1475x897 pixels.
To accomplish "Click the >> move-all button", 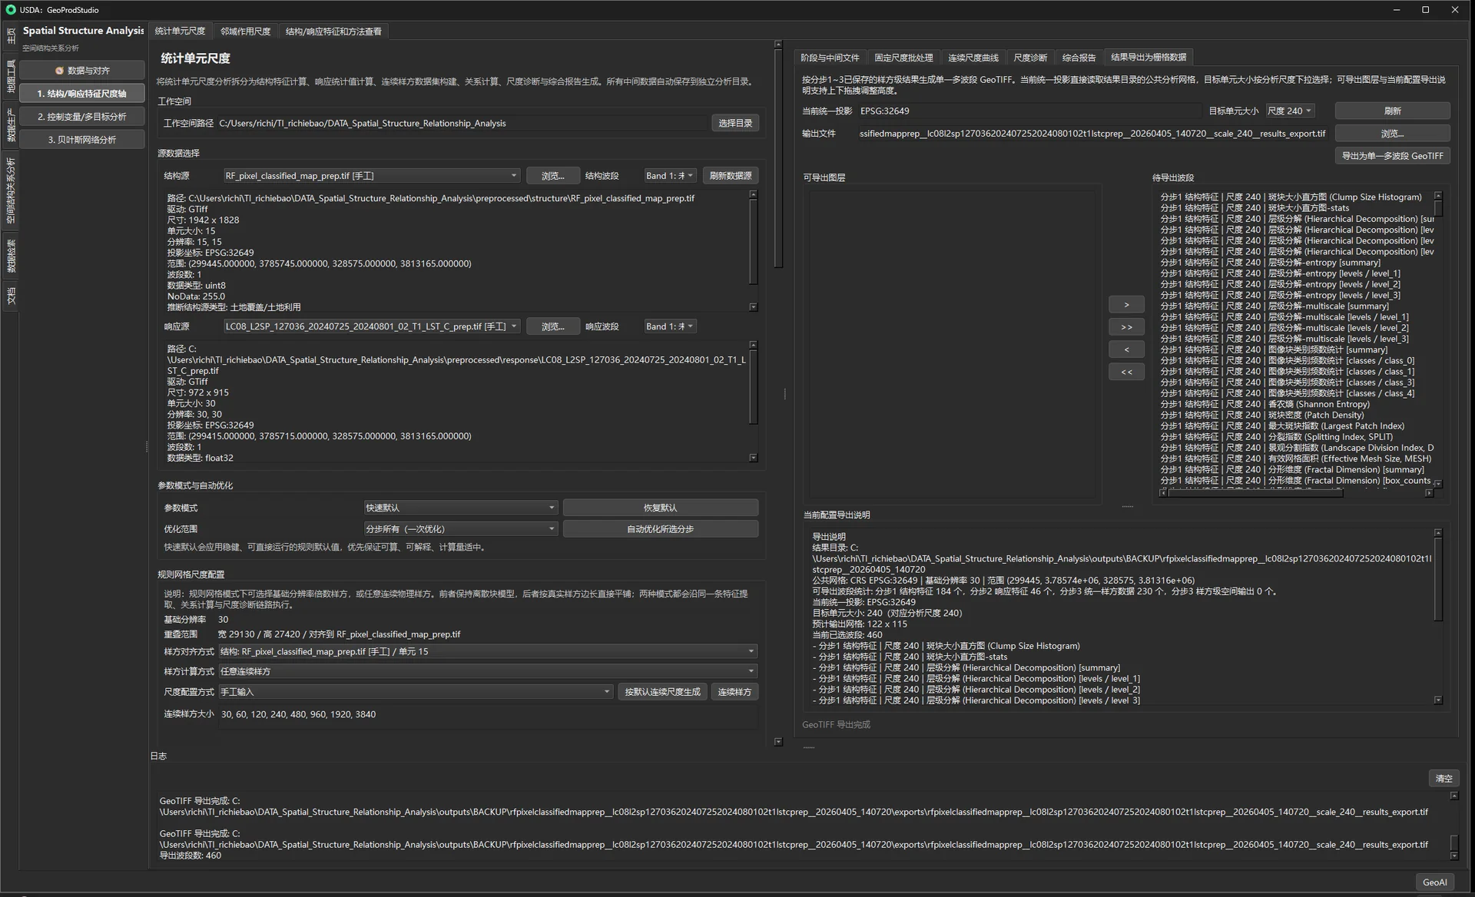I will pos(1126,327).
